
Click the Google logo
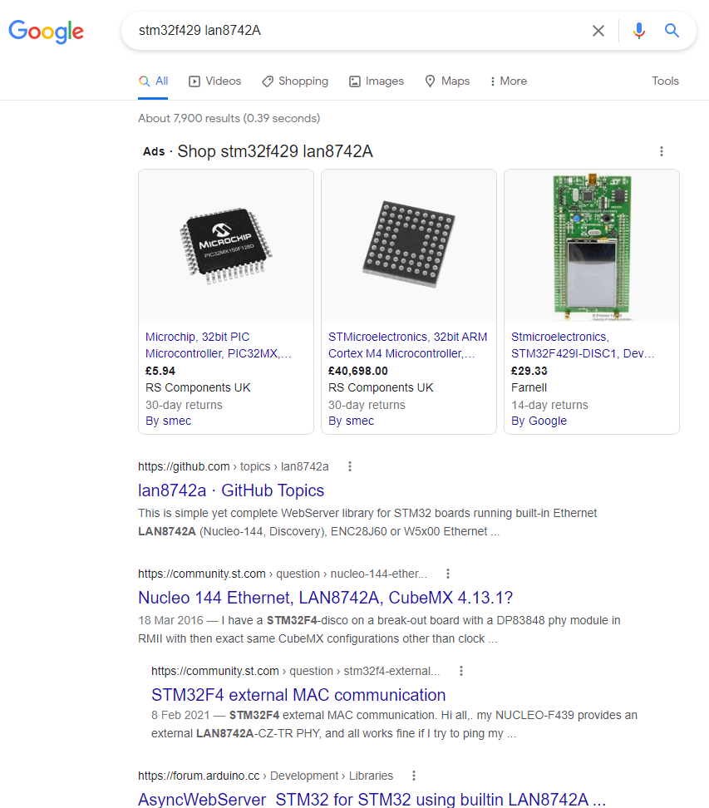pos(47,32)
